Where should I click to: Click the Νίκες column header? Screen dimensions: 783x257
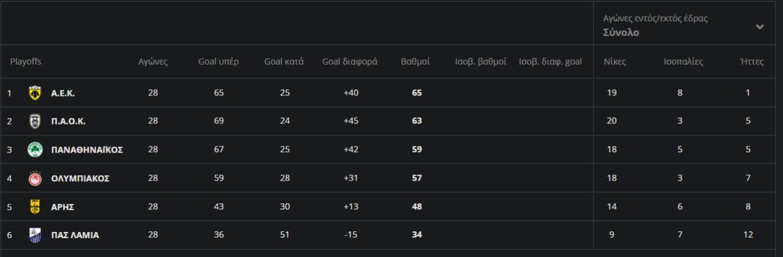615,62
